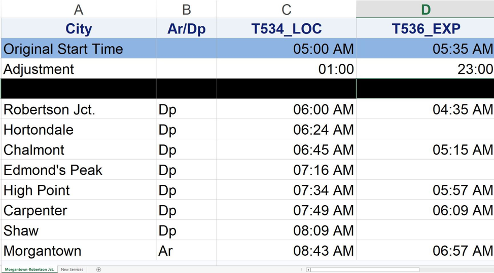Select Hortondale's 06:24 AM time cell

coord(286,130)
